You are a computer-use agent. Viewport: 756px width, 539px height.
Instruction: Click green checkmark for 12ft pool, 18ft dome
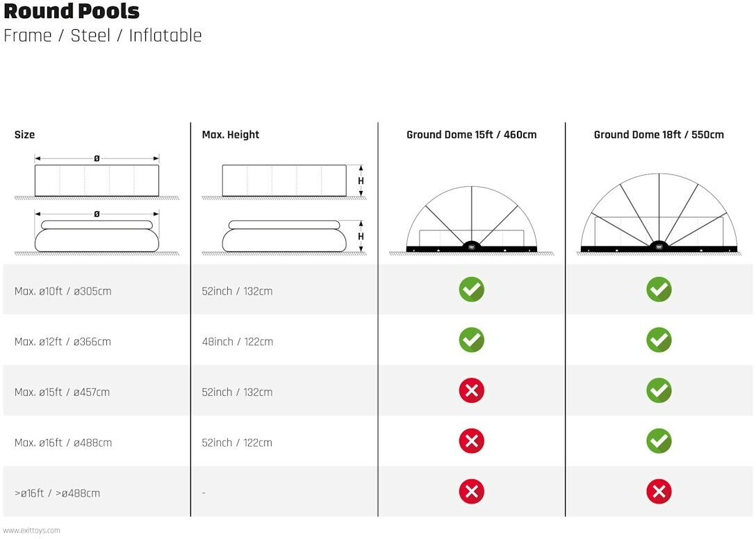[659, 340]
